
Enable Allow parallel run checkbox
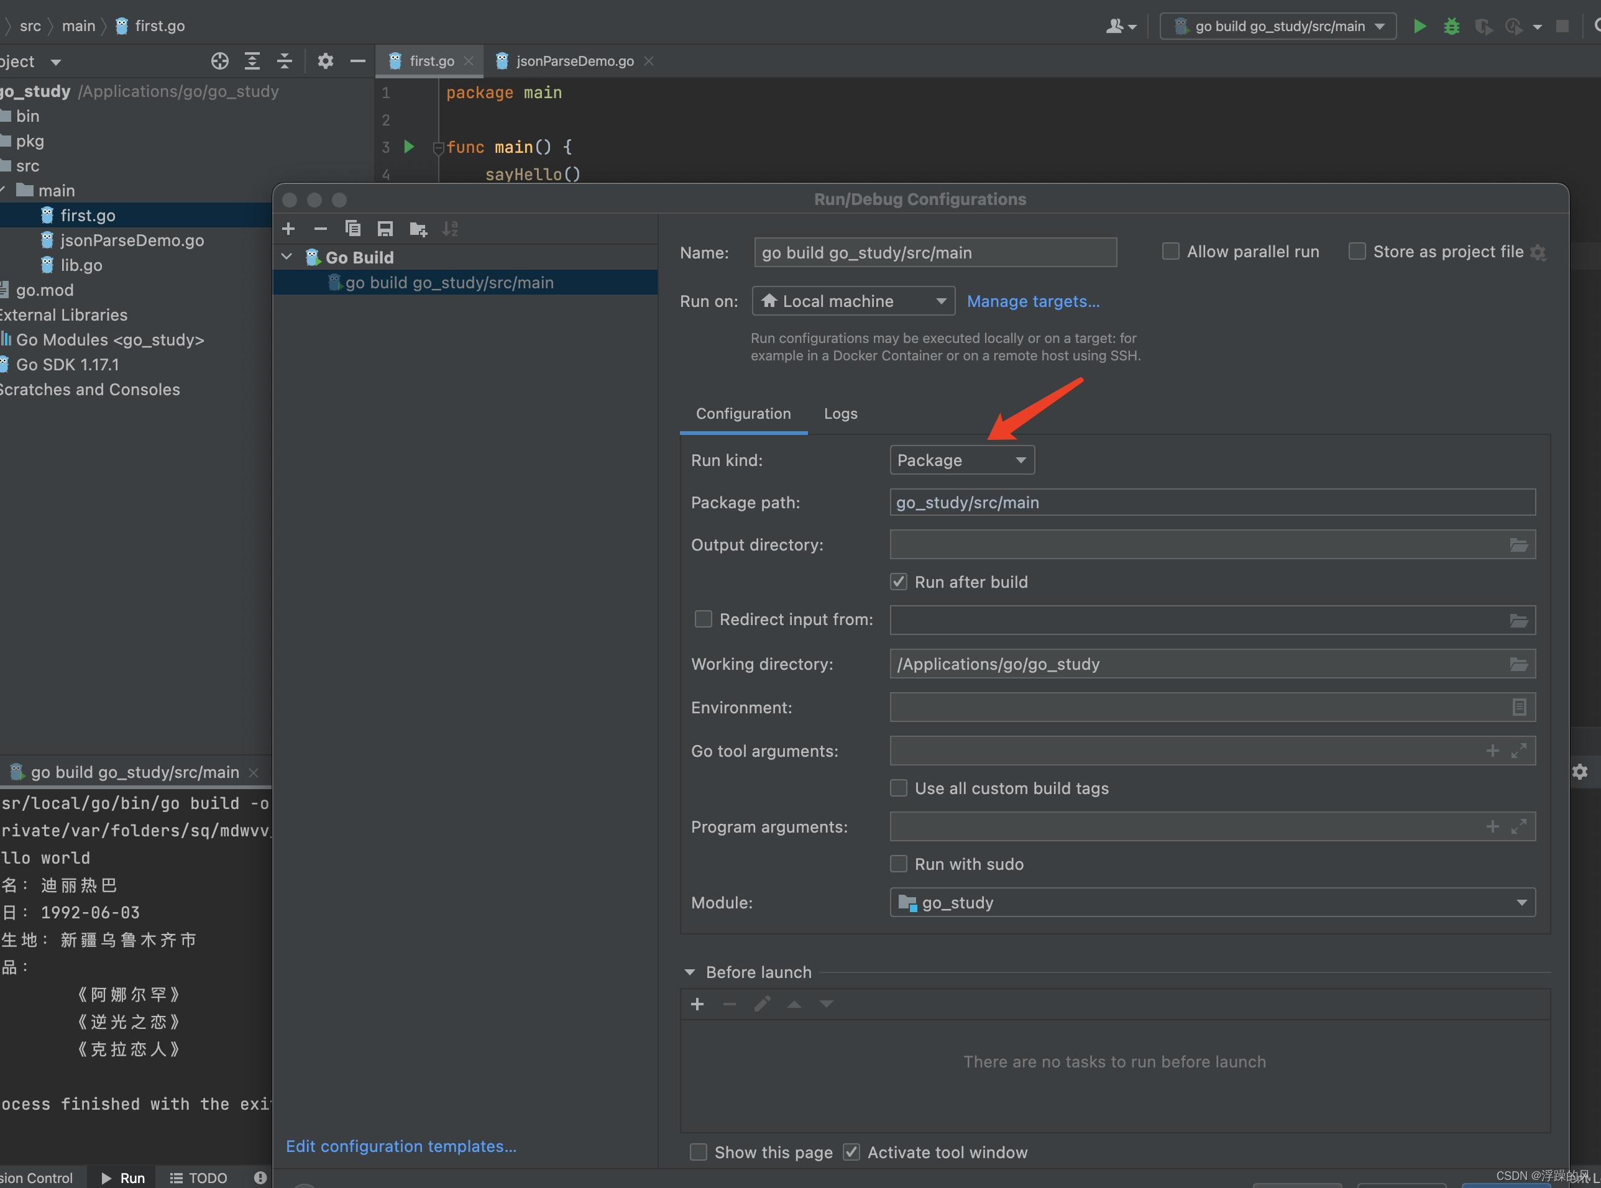pos(1170,252)
